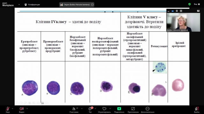Click the mature erythrocyte pink cell image
The image size is (204, 114).
pyautogui.click(x=178, y=85)
